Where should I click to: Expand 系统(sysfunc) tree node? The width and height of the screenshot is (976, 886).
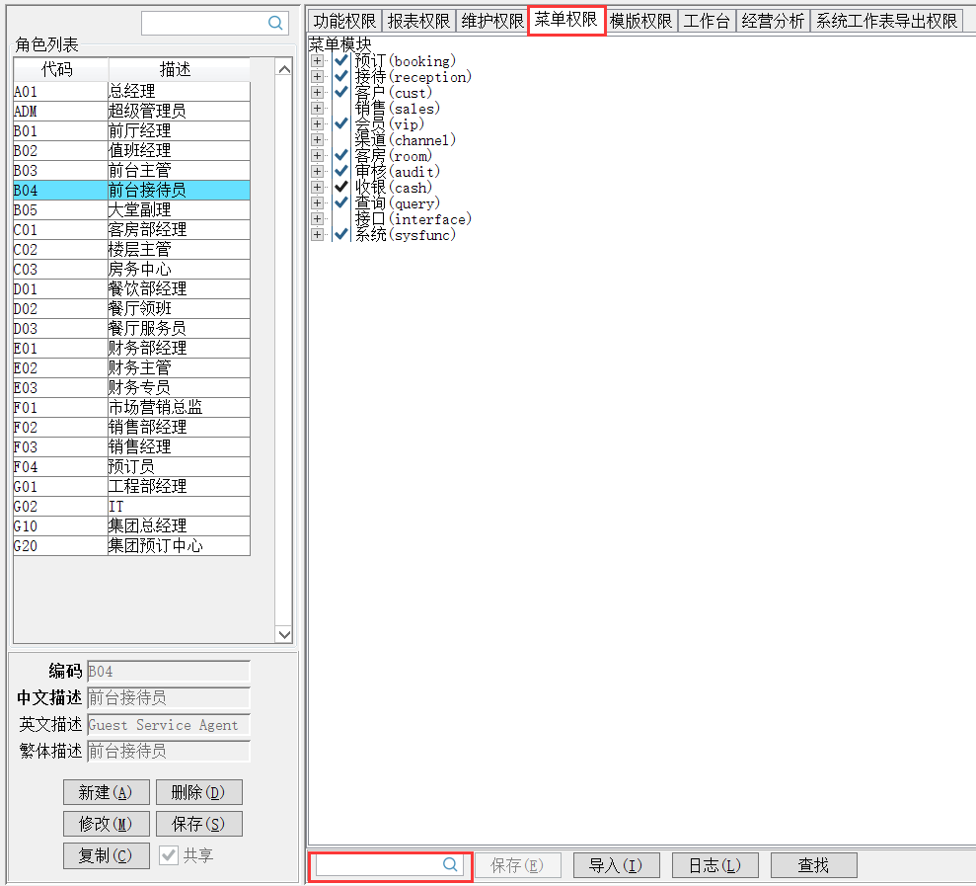click(318, 234)
